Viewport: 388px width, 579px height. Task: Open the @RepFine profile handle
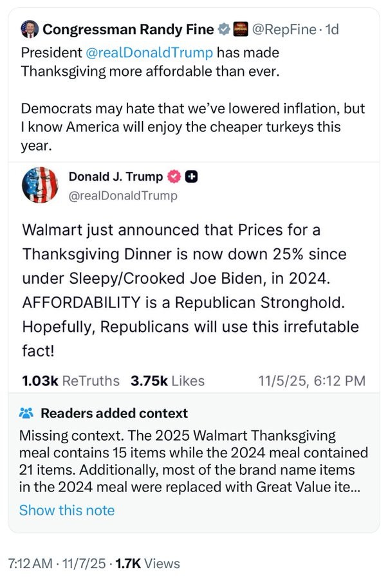click(x=282, y=29)
